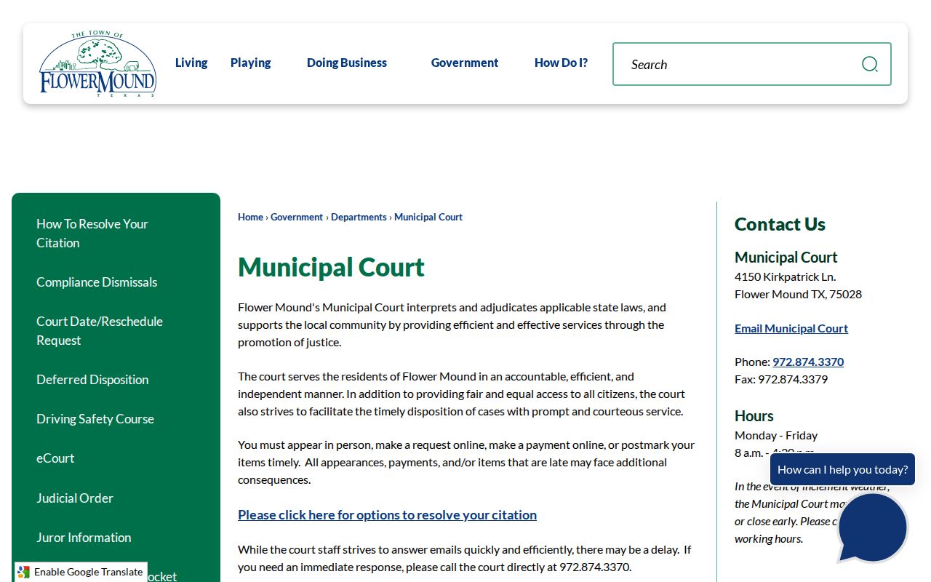Click 'How can I help you today?' bubble
Screen dimensions: 931x582
pos(842,469)
